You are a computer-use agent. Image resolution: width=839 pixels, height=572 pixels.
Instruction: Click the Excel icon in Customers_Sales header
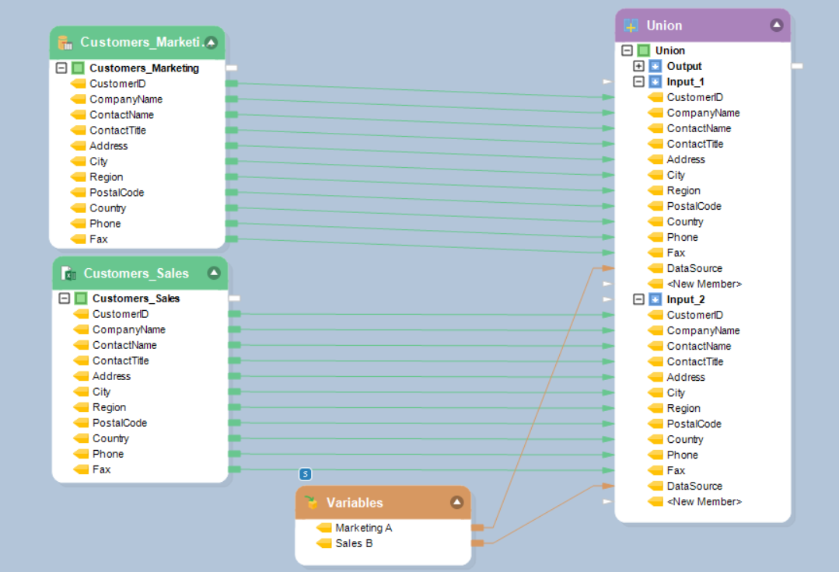click(68, 274)
